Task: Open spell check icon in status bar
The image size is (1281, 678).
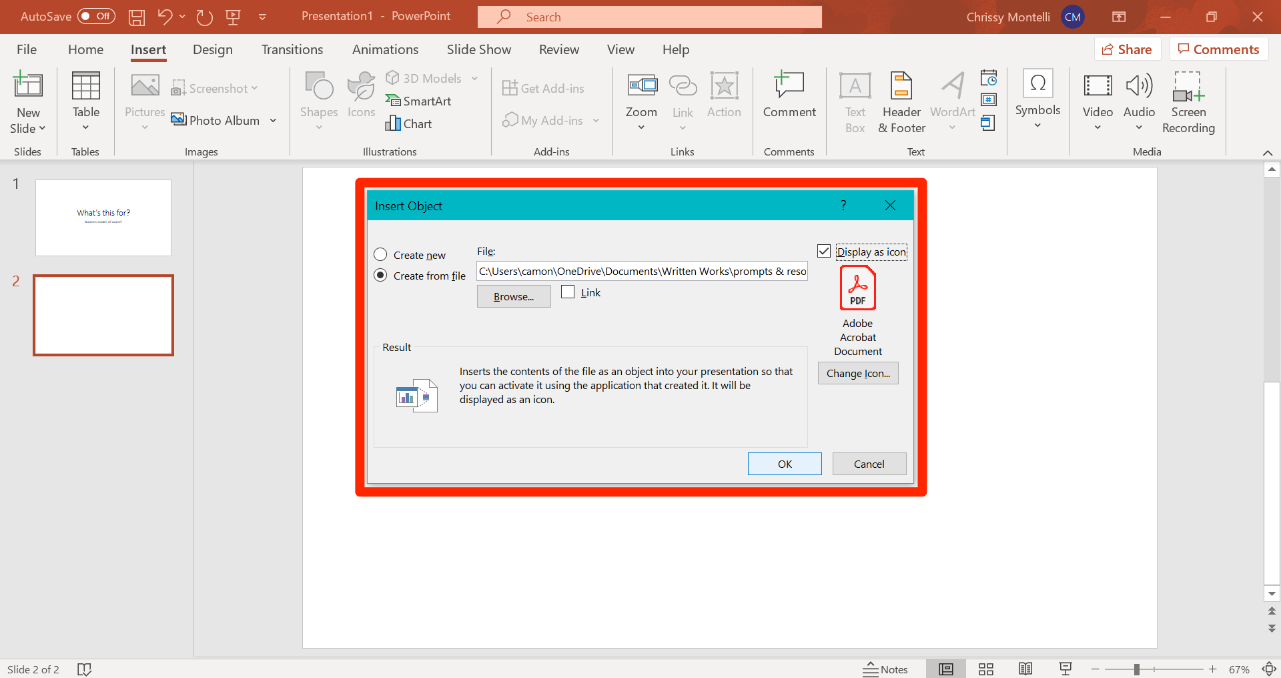Action: (84, 669)
